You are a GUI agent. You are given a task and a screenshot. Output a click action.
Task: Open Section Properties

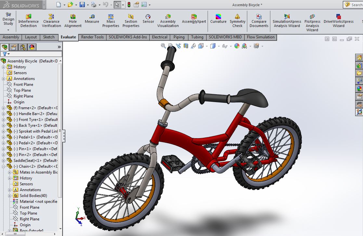[131, 20]
